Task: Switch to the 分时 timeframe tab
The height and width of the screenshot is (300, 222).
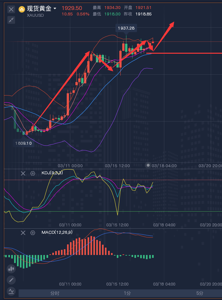Action: [55, 293]
